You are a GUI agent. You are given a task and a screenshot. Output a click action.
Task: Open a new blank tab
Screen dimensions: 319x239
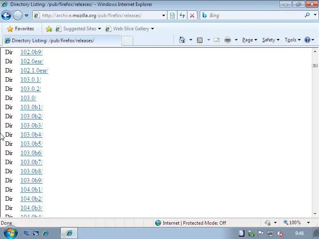(x=127, y=41)
